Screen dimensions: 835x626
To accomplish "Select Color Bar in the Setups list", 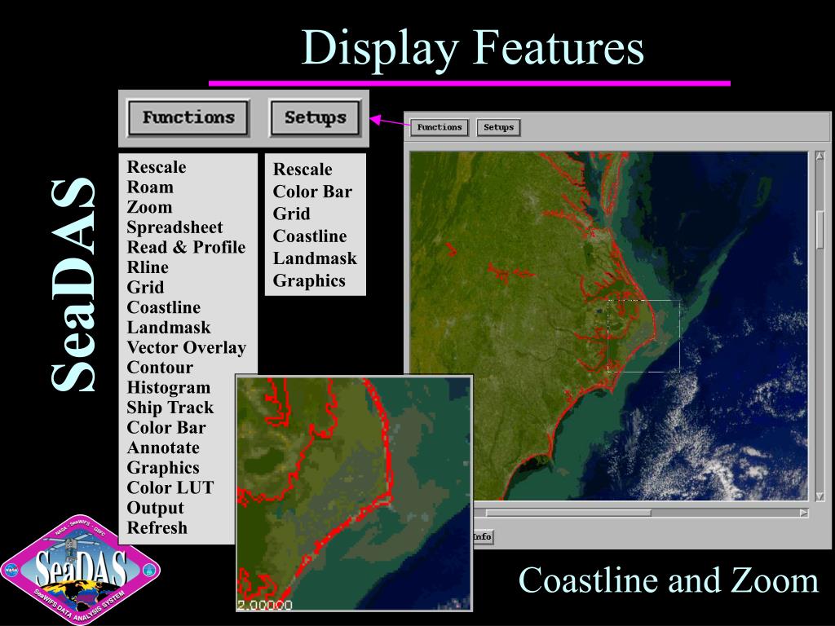I will [x=312, y=192].
